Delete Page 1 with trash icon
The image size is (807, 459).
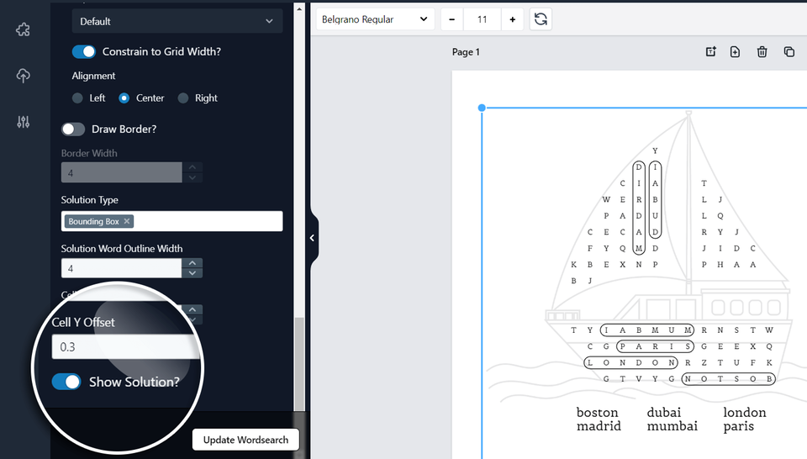762,51
